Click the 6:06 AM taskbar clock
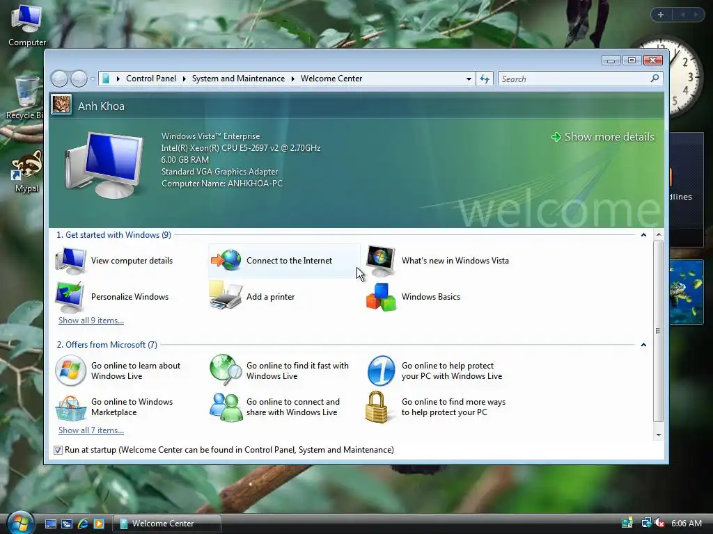This screenshot has height=534, width=713. pos(686,523)
